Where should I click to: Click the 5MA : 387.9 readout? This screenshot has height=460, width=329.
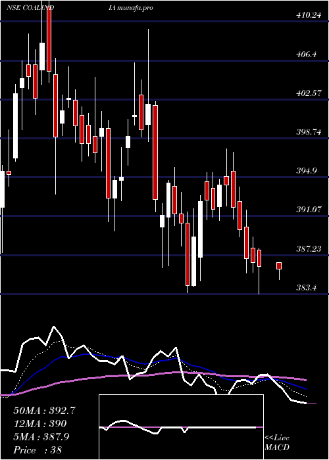pos(41,437)
